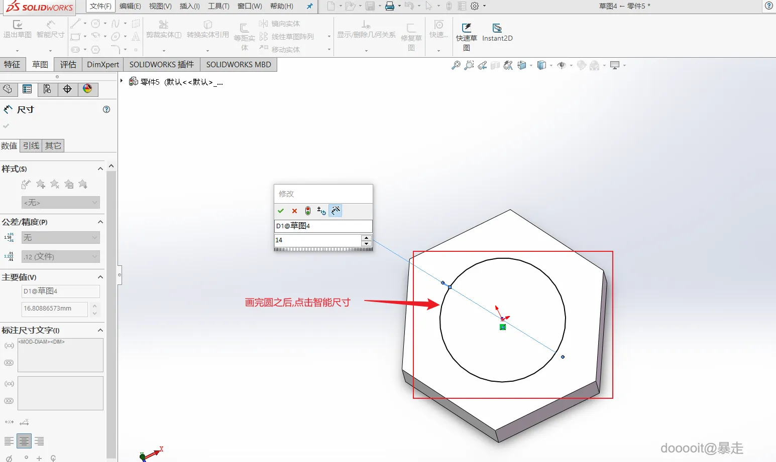Open the style dropdown showing <无>

pos(61,202)
